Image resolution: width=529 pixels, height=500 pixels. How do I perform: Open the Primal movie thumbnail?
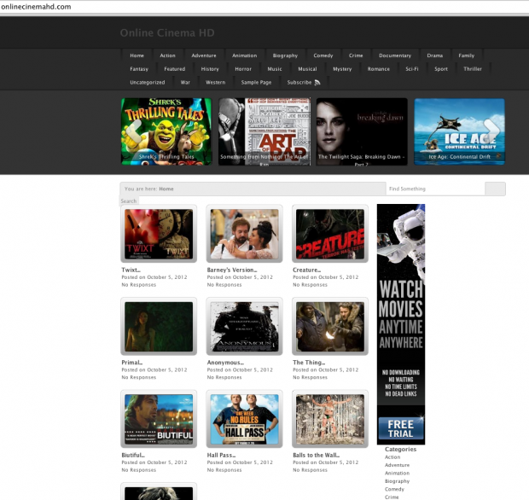(x=159, y=327)
